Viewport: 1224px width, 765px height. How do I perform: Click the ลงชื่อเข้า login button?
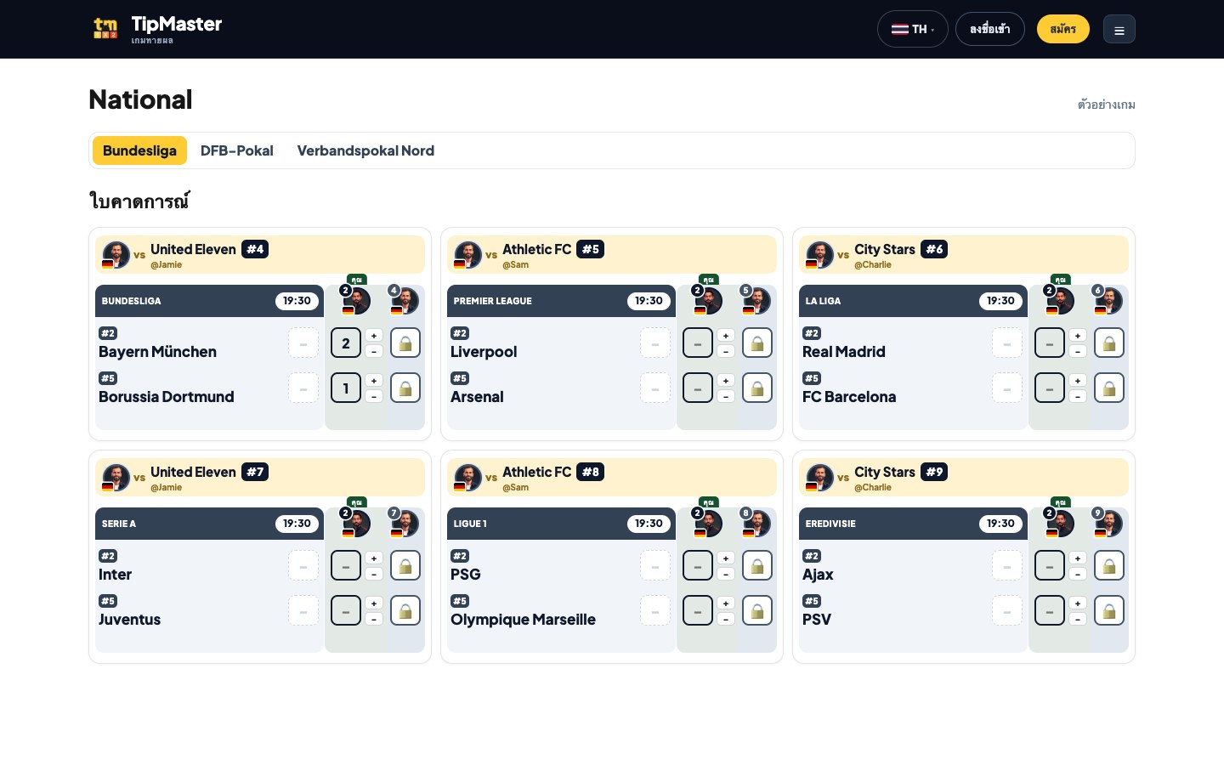[x=989, y=29]
